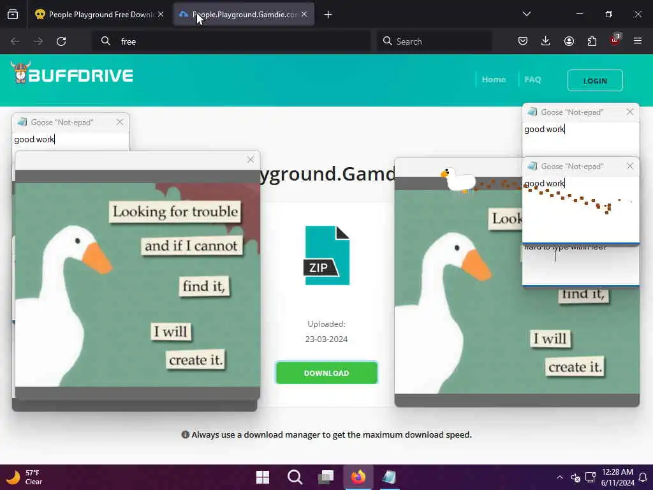This screenshot has height=490, width=653.
Task: Close the left Goose Not-epad window
Action: pyautogui.click(x=120, y=122)
